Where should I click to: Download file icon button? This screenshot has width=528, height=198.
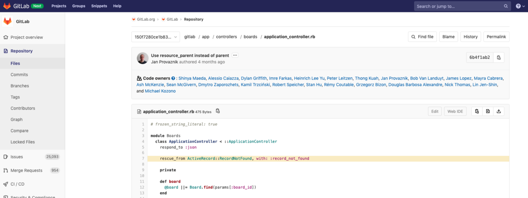[x=499, y=111]
